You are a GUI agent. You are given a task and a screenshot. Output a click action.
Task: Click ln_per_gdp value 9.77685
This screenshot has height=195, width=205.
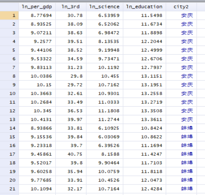coord(41,180)
